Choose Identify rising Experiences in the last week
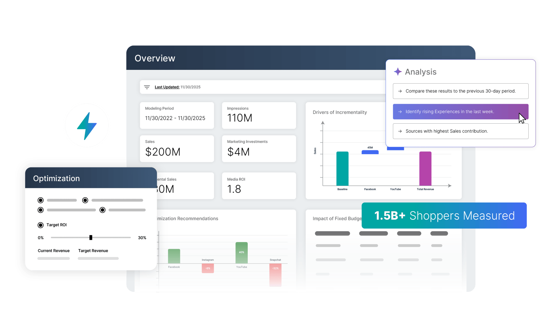Viewport: 551px width, 314px height. [x=449, y=111]
